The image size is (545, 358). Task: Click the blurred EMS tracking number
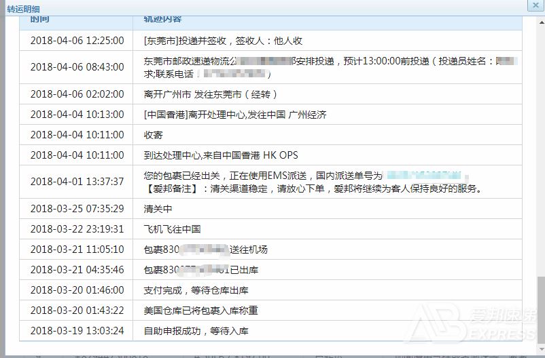427,176
